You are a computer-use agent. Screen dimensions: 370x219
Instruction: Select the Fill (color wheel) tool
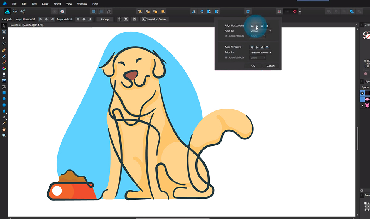click(x=4, y=69)
